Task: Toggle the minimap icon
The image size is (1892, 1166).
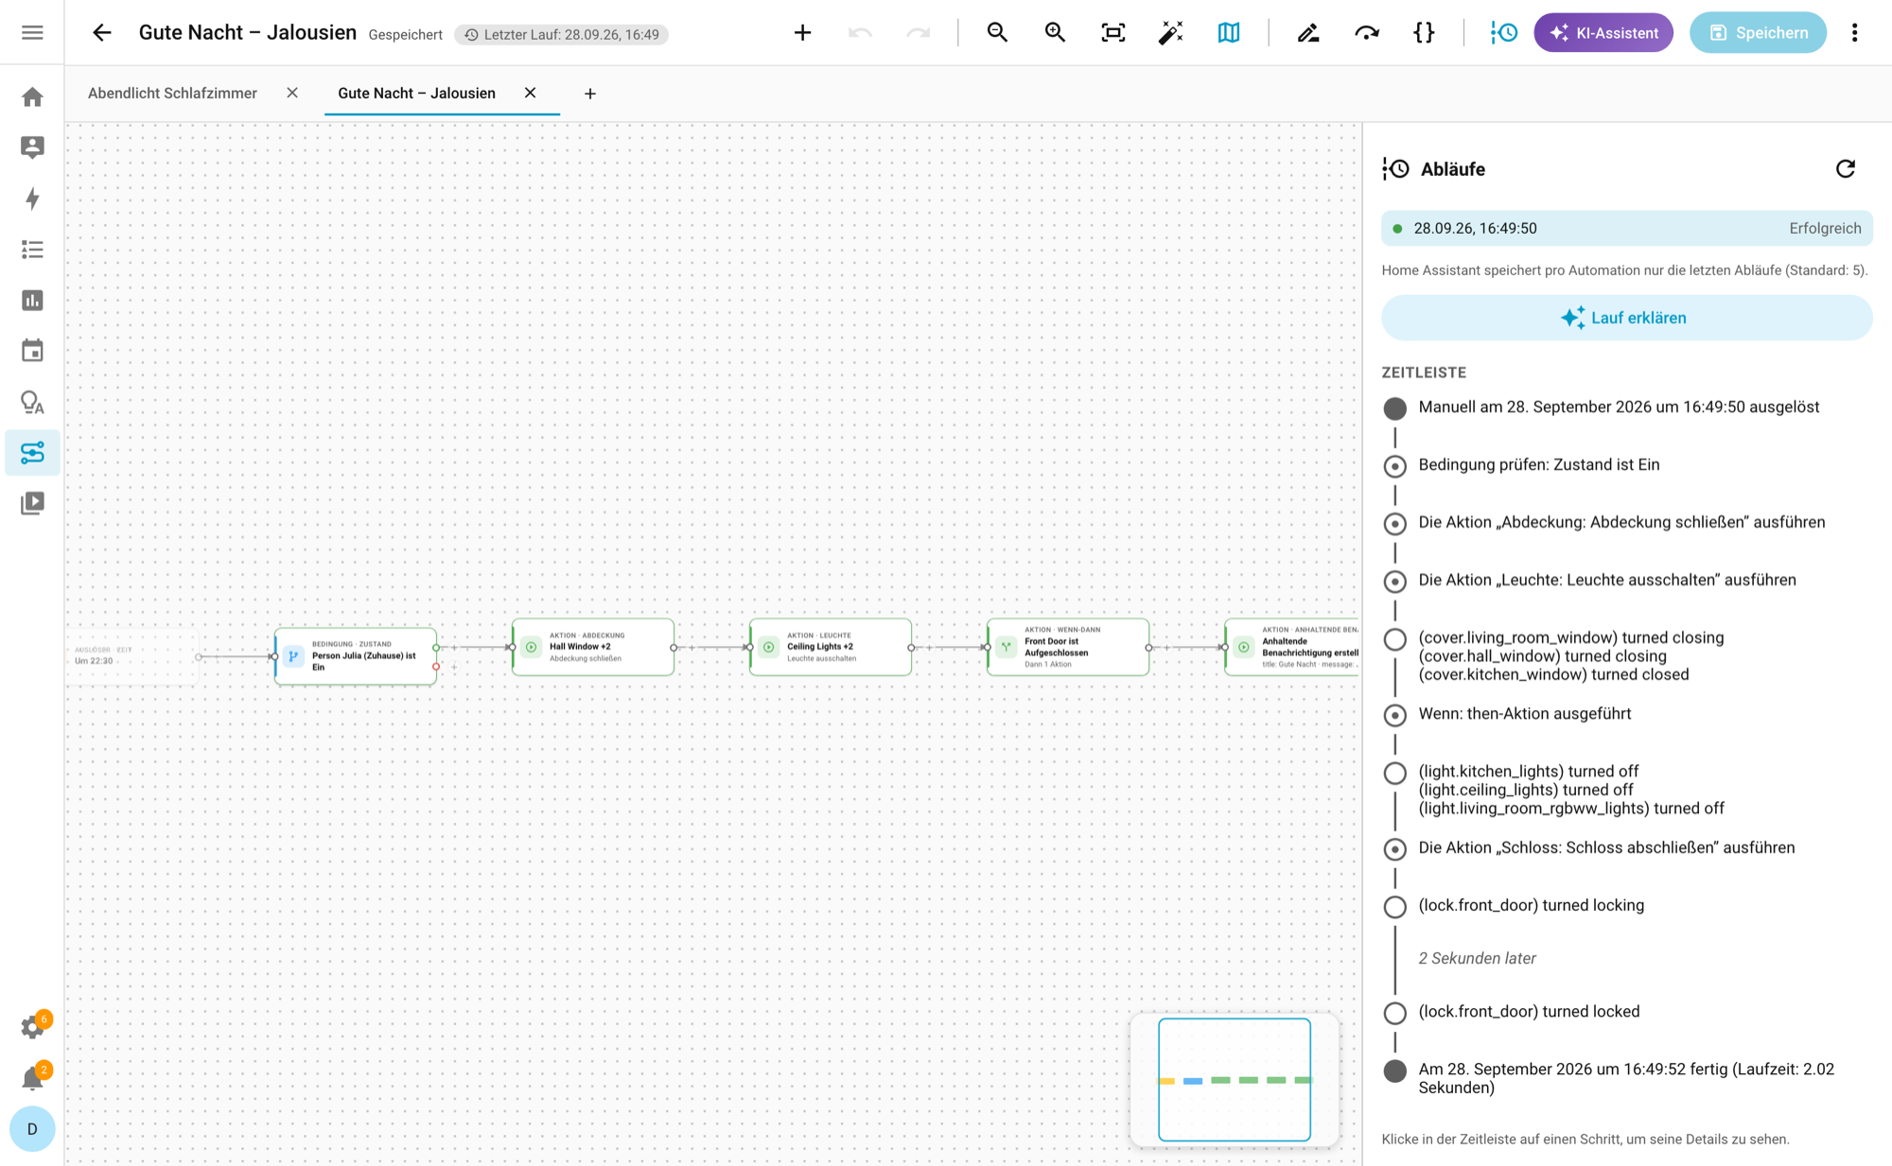Action: [1229, 32]
